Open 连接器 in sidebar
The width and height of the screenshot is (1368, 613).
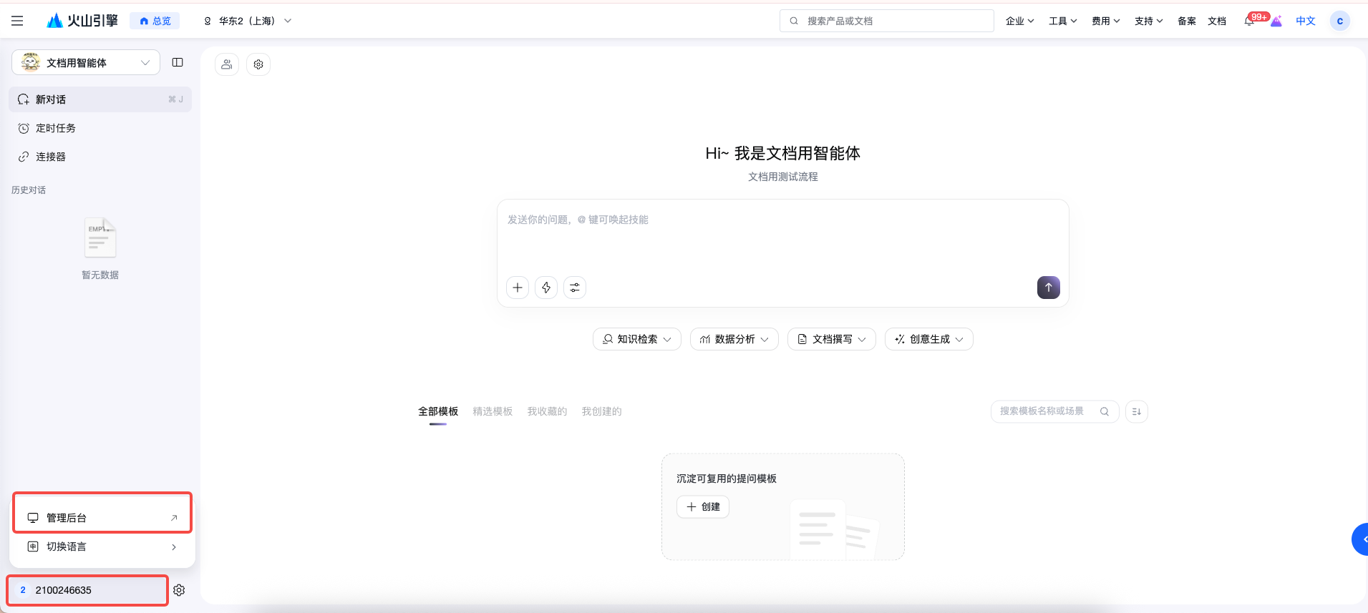click(x=100, y=157)
